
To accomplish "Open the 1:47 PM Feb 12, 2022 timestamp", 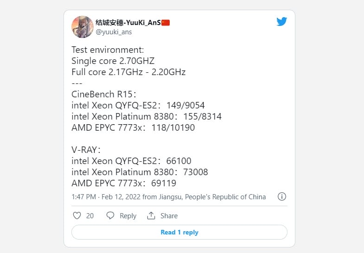I will click(x=106, y=197).
